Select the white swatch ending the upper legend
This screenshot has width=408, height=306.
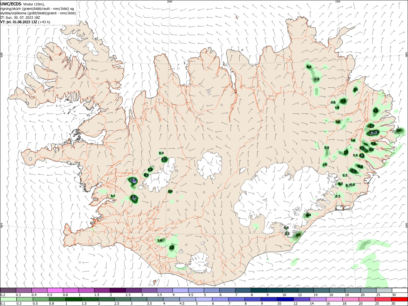[x=400, y=290]
